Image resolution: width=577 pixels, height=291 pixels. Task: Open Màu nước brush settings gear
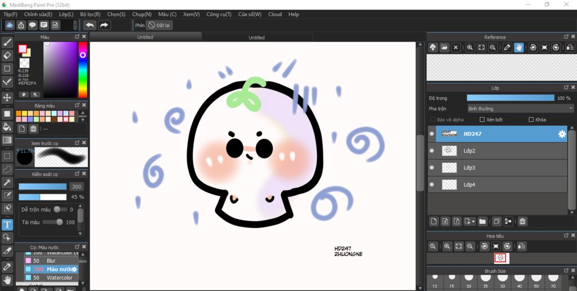point(74,269)
